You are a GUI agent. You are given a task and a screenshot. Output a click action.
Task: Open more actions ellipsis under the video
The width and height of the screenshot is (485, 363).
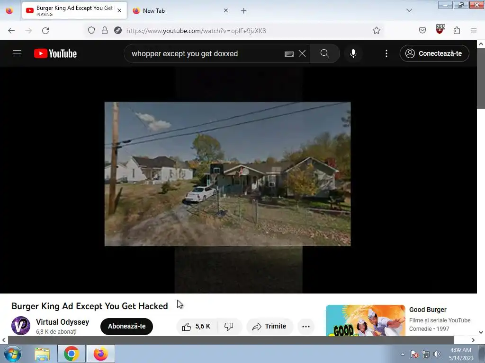tap(306, 326)
